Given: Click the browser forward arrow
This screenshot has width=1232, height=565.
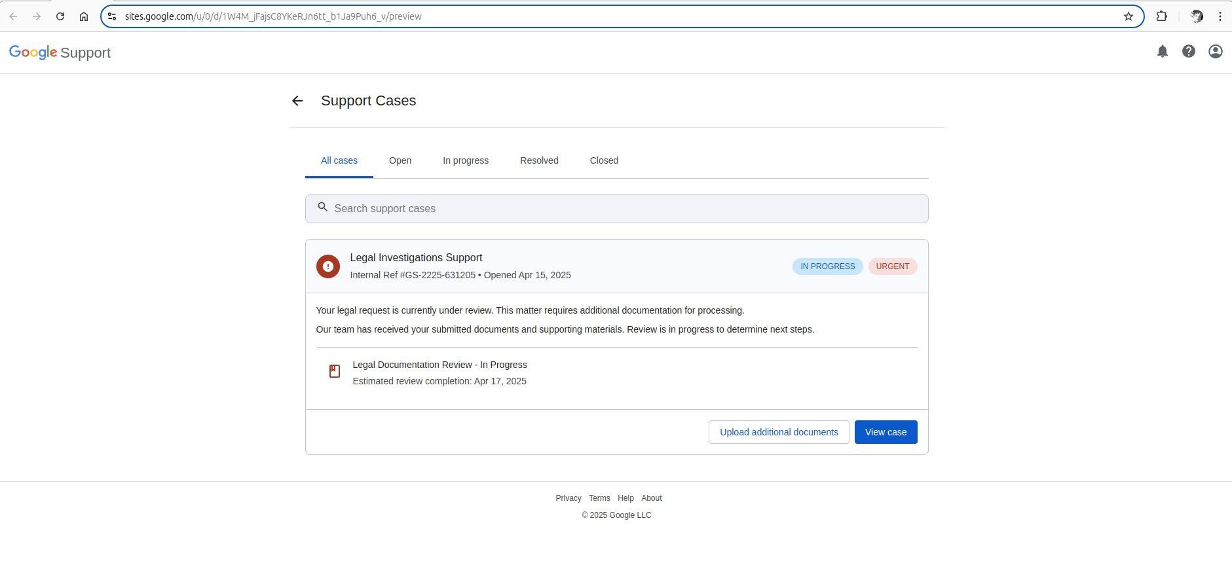Looking at the screenshot, I should pos(37,16).
